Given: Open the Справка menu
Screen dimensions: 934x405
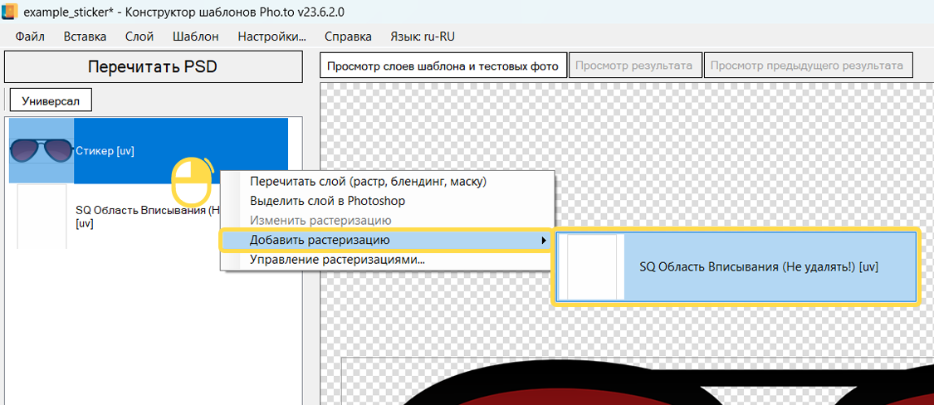Looking at the screenshot, I should tap(348, 37).
